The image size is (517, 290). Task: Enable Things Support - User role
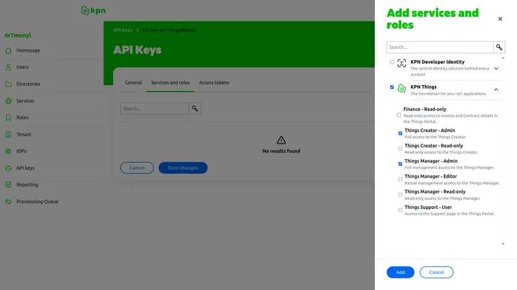click(x=400, y=210)
